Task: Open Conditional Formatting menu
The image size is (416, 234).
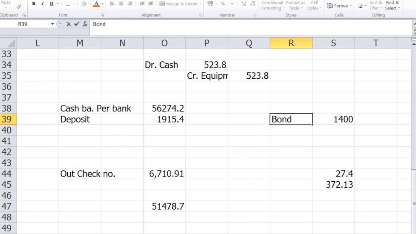Action: click(x=272, y=5)
